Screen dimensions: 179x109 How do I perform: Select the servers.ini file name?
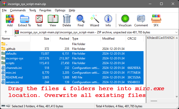[12, 82]
